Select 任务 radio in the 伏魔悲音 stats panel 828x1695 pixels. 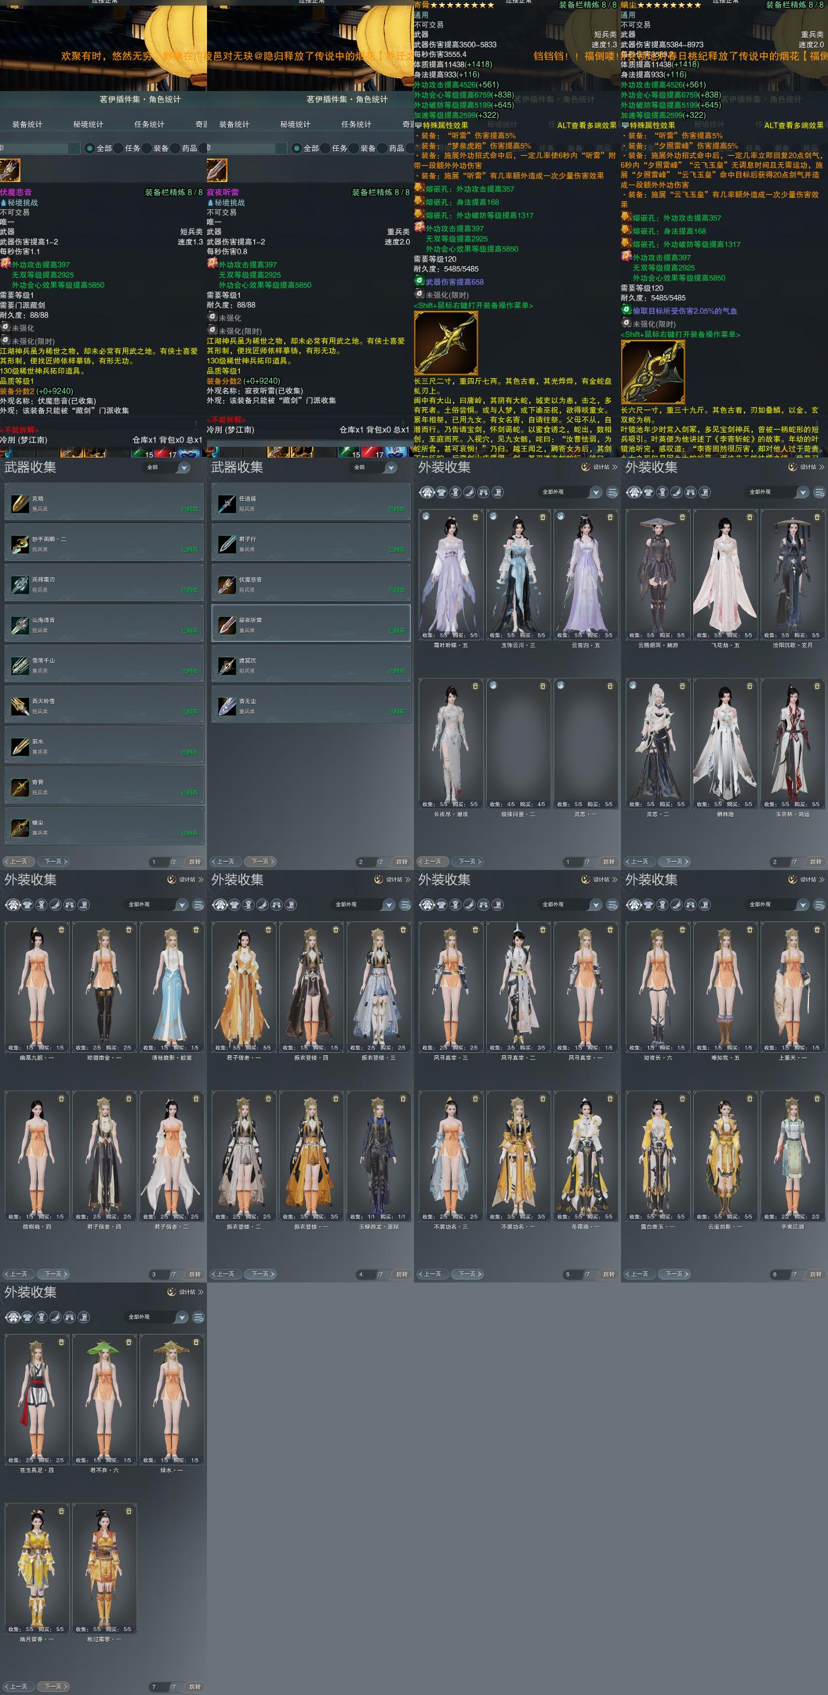[x=118, y=148]
